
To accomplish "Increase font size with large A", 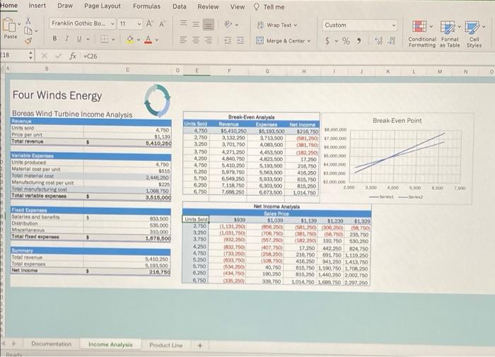I will 149,23.
